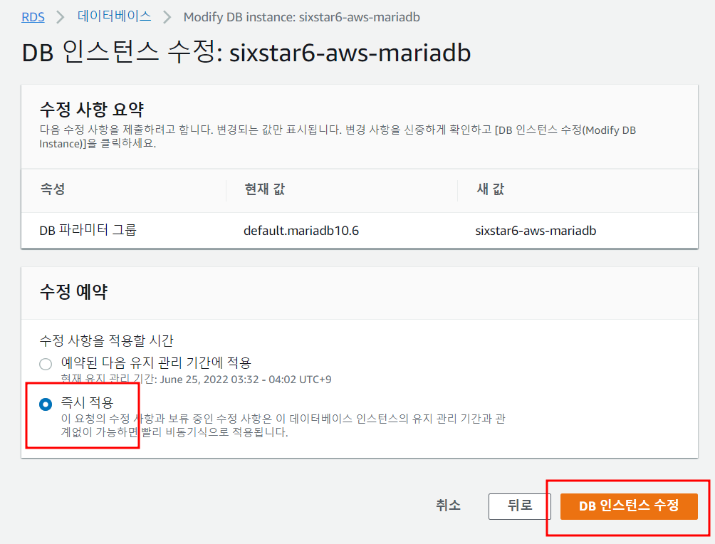
Task: Select the '즉시 적용' radio button
Action: click(x=46, y=404)
